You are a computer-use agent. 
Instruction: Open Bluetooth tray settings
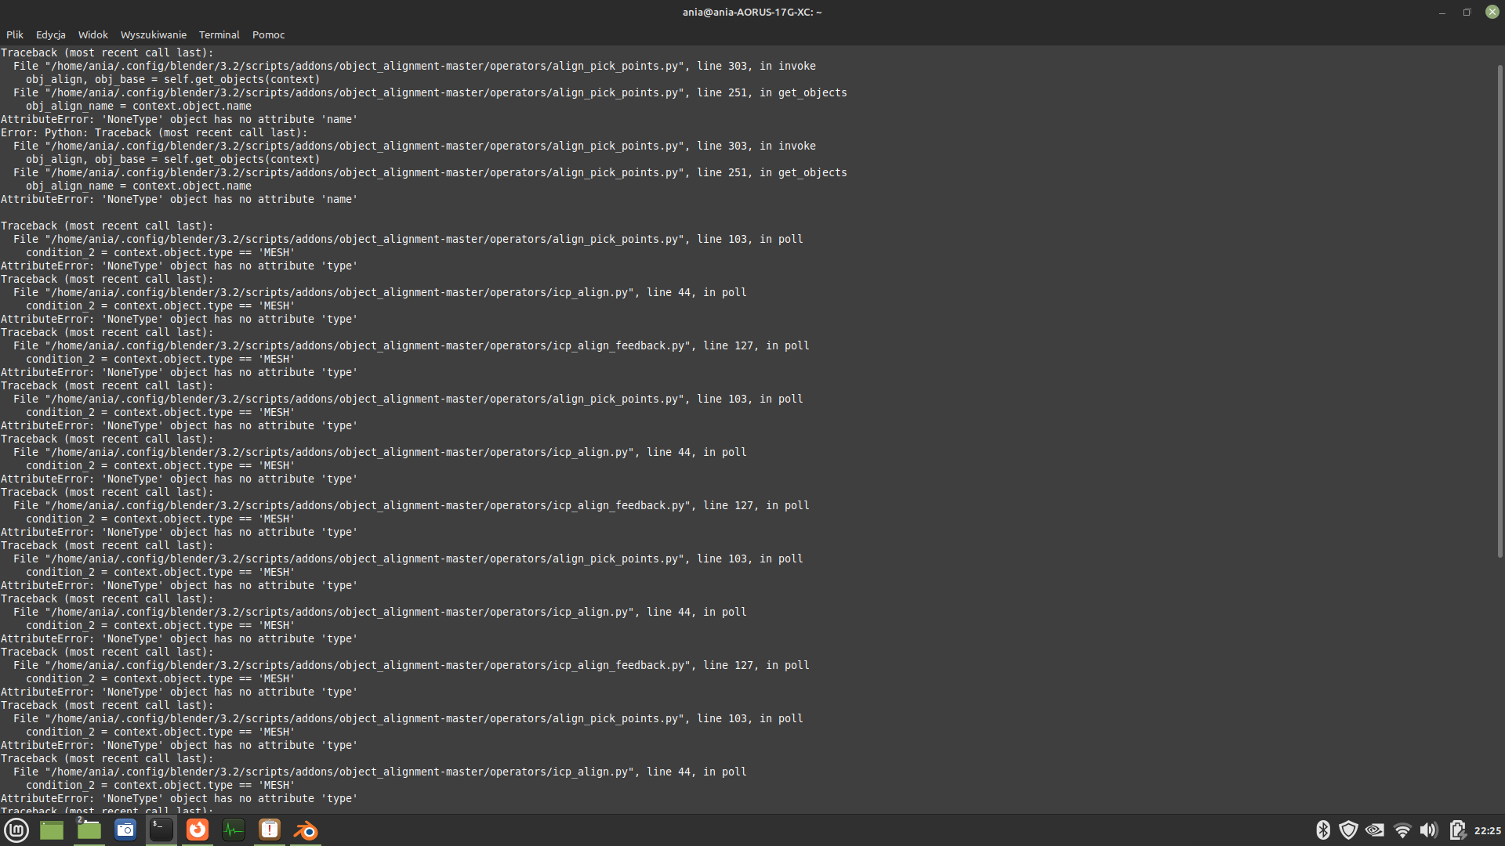click(x=1323, y=830)
